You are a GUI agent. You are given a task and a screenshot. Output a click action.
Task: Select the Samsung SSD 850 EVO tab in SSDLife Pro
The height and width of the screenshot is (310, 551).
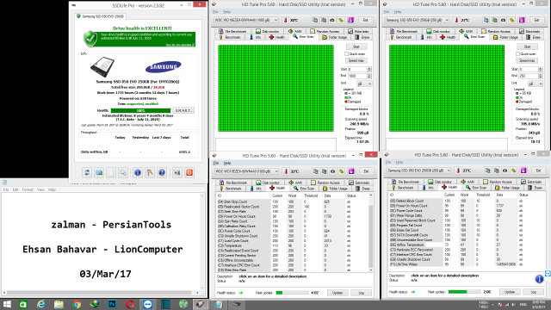point(100,16)
